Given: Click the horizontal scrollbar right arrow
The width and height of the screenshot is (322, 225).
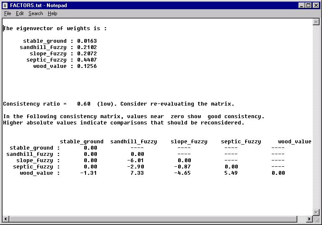Looking at the screenshot, I should pyautogui.click(x=309, y=219).
